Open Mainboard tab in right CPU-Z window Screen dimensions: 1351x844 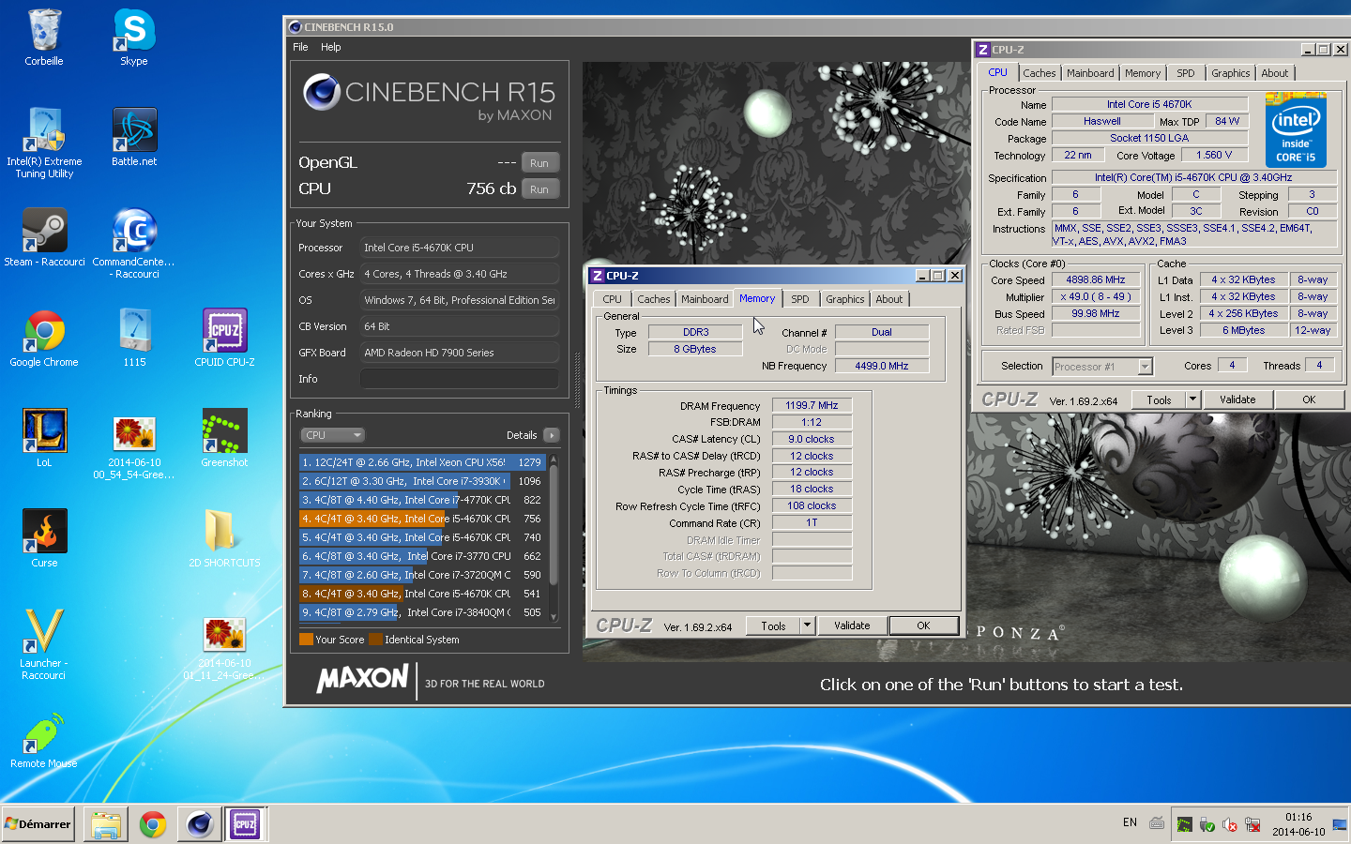[1090, 73]
